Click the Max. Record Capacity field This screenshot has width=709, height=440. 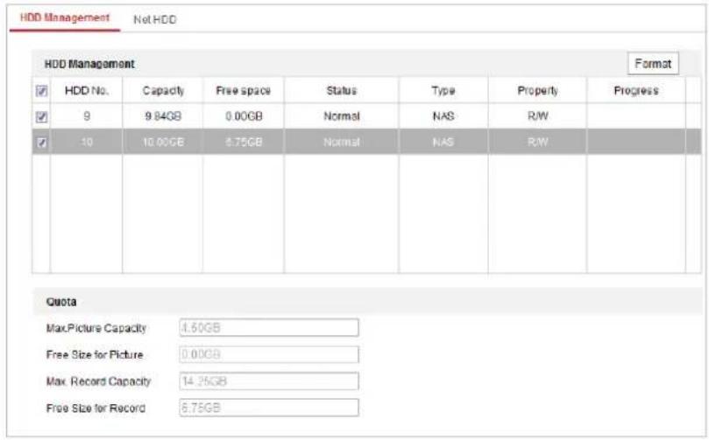click(x=269, y=381)
